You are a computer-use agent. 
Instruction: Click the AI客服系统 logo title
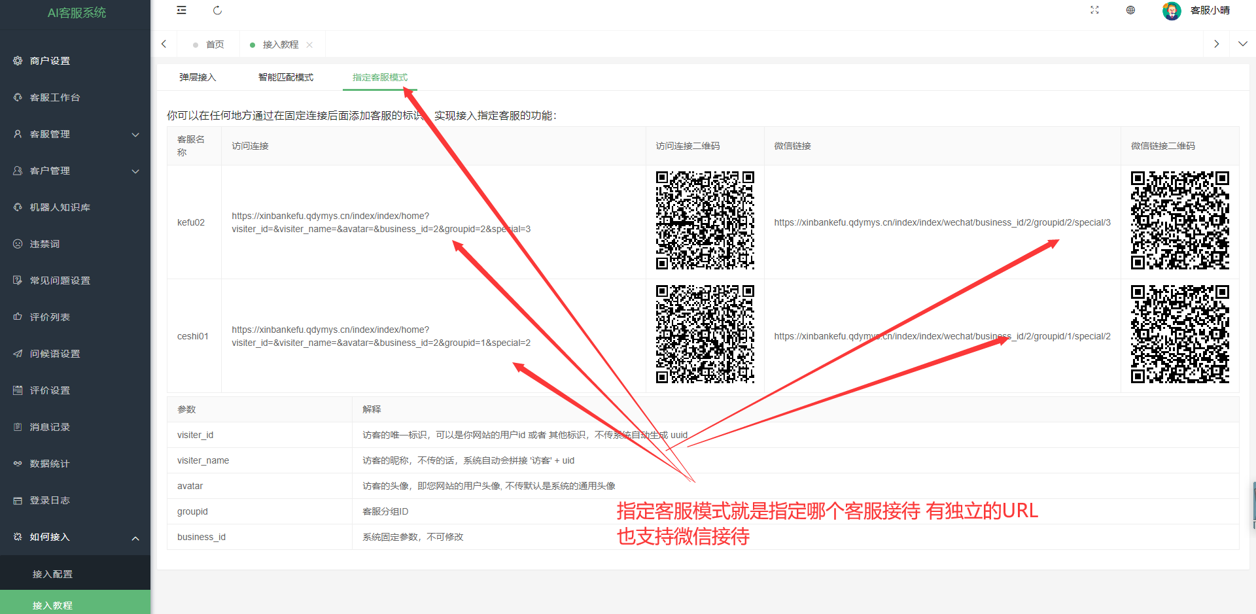77,13
